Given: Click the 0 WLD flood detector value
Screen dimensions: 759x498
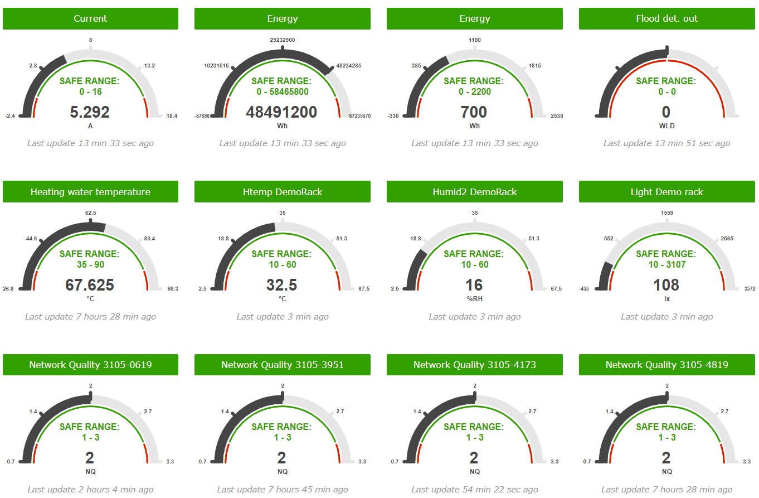Looking at the screenshot, I should tap(666, 112).
